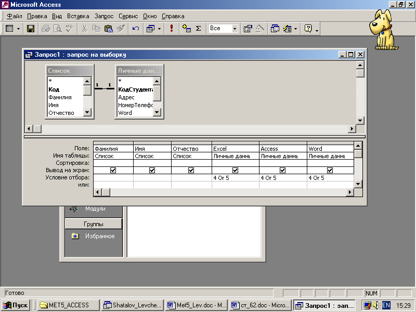Uncheck show box for Имя column

(x=152, y=171)
